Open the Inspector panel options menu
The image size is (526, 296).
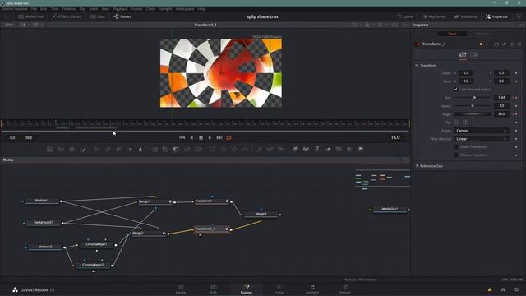tap(520, 25)
